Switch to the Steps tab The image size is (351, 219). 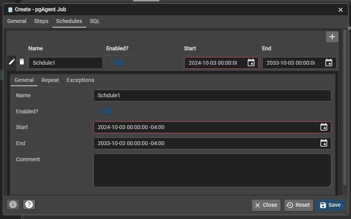pyautogui.click(x=41, y=21)
